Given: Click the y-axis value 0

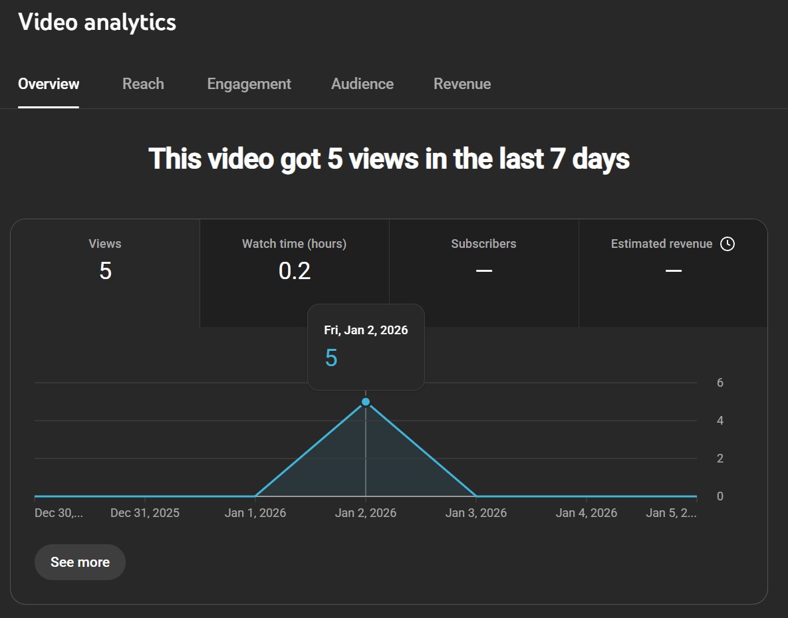Looking at the screenshot, I should (x=720, y=496).
